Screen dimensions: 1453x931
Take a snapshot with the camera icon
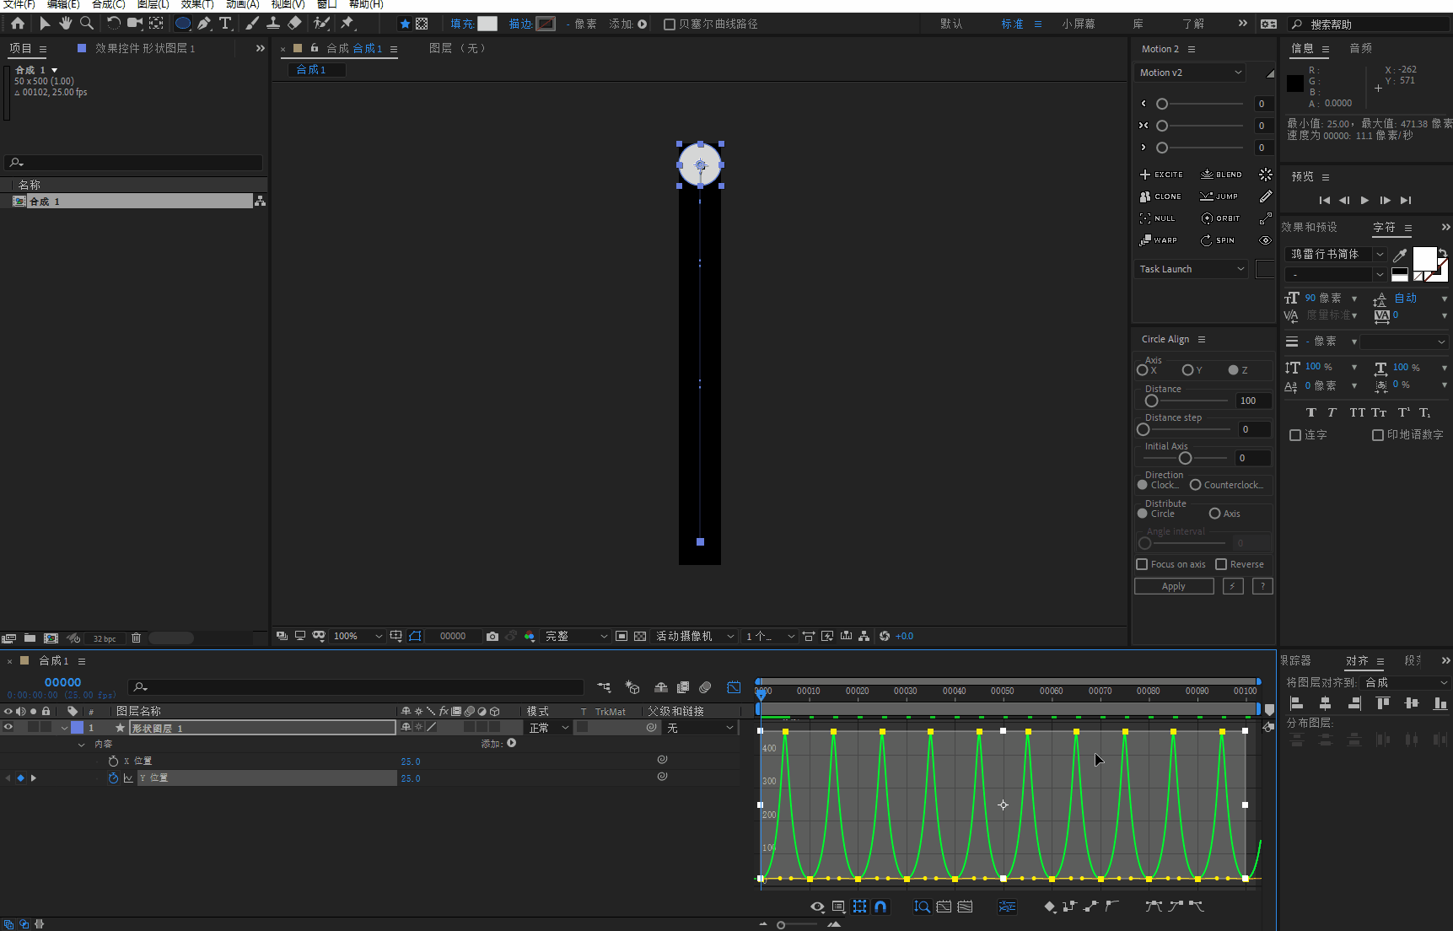pos(492,637)
